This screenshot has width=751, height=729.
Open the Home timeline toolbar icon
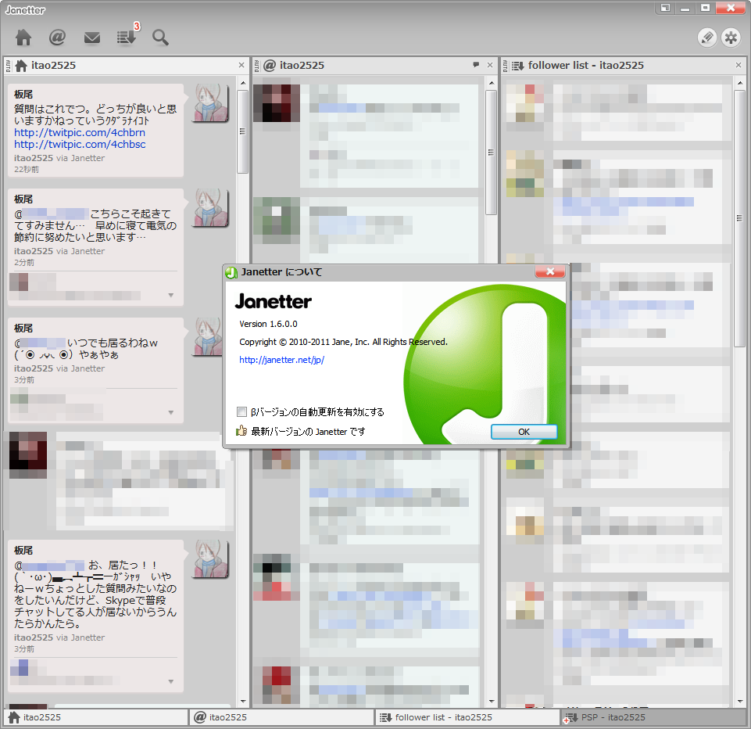coord(23,38)
